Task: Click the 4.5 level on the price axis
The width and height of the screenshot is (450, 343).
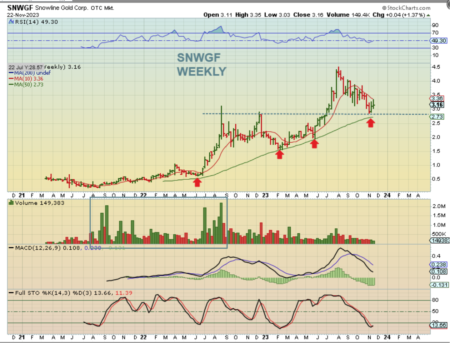Action: click(436, 67)
